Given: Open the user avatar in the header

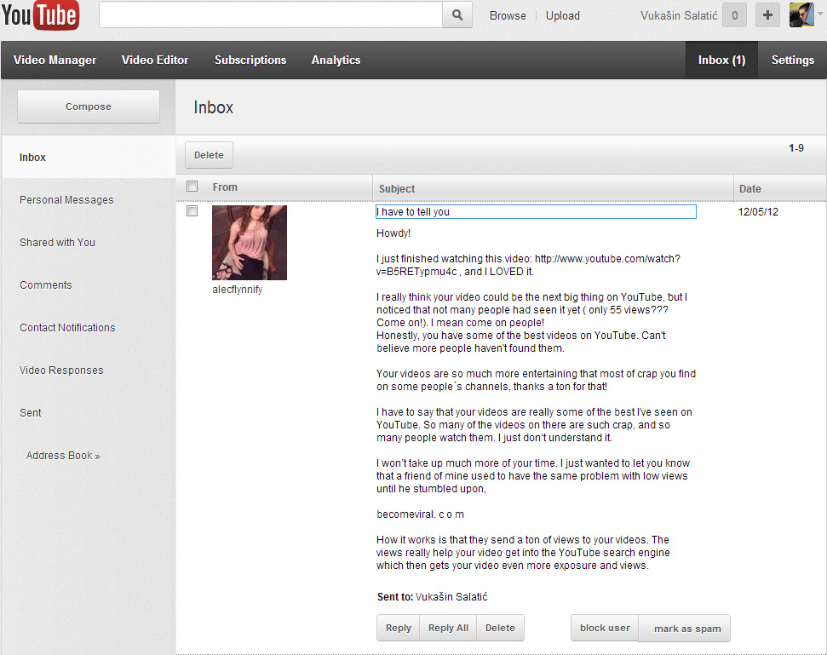Looking at the screenshot, I should [801, 14].
